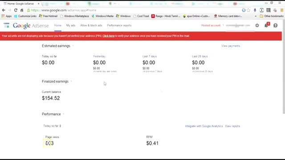The width and height of the screenshot is (285, 160).
Task: Open the Memory card data bookmark
Action: [x=228, y=16]
